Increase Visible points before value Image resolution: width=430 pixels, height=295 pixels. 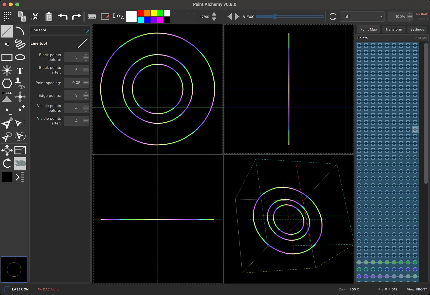tap(86, 105)
